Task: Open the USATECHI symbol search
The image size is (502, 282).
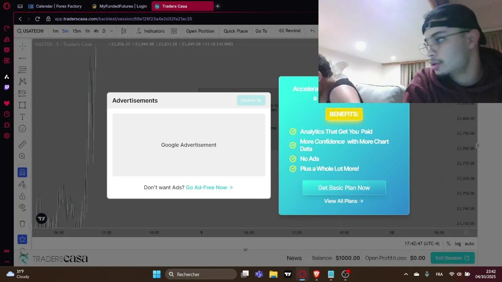Action: tap(30, 31)
